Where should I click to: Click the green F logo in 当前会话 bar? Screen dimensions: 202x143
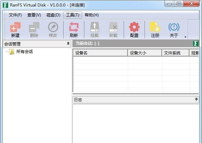[x=196, y=43]
